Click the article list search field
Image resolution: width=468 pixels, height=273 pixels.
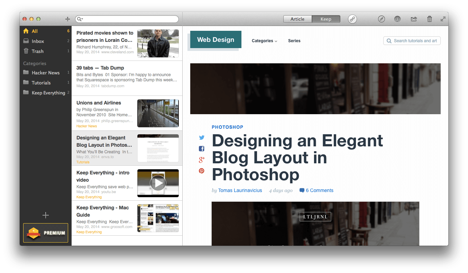[127, 19]
